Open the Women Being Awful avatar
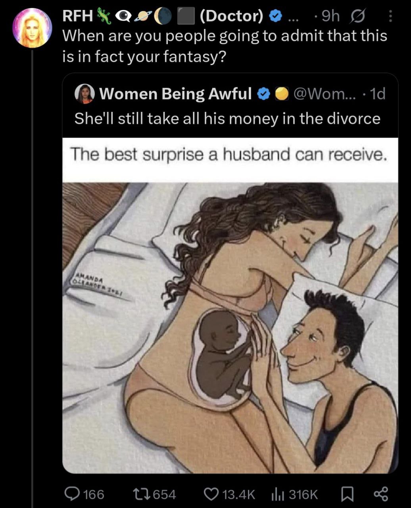Image resolution: width=411 pixels, height=508 pixels. (x=84, y=94)
